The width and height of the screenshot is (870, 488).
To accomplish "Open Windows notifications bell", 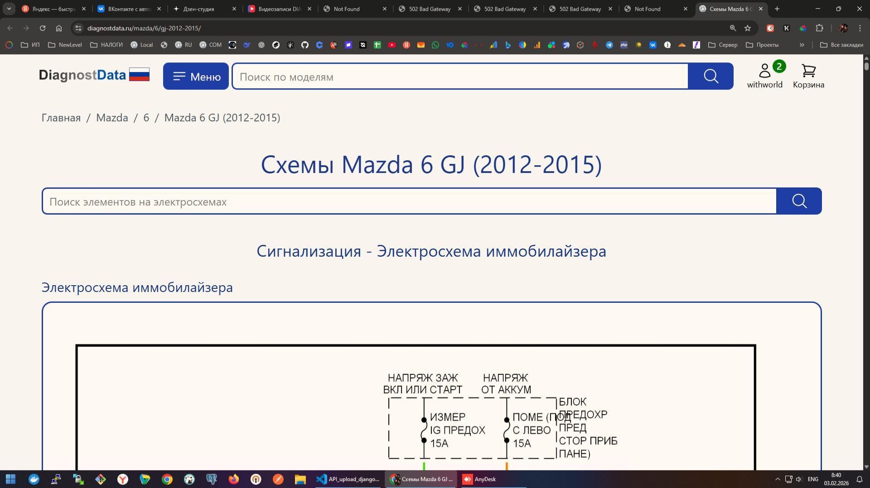I will pos(859,479).
